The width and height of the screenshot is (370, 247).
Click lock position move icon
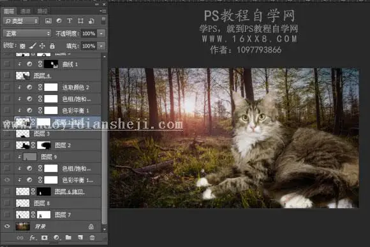click(x=42, y=46)
